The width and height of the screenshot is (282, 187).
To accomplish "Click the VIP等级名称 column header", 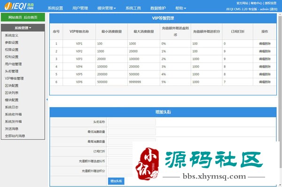I will coord(79,31).
